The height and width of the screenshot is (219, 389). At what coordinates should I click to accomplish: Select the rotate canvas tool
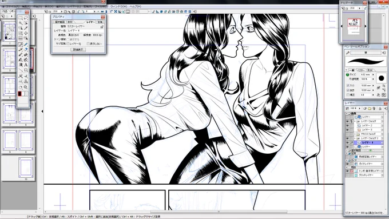tap(21, 87)
